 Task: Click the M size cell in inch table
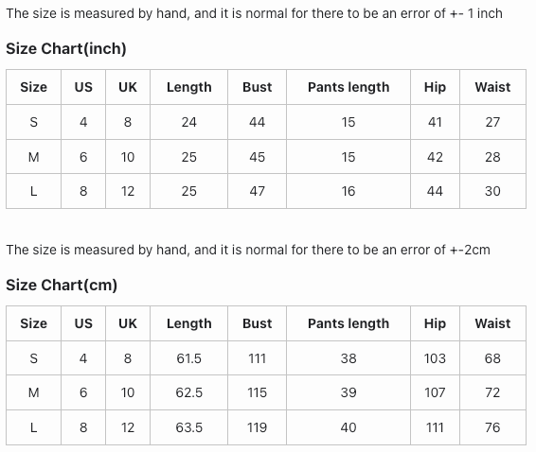coord(33,157)
